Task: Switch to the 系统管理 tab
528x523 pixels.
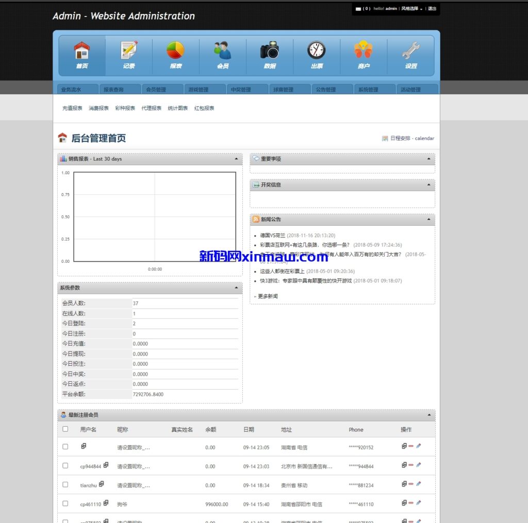Action: click(368, 90)
